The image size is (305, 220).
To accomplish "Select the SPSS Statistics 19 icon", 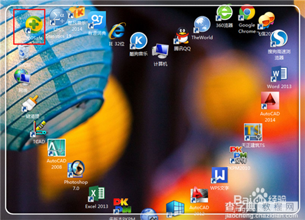I will pos(59,17).
